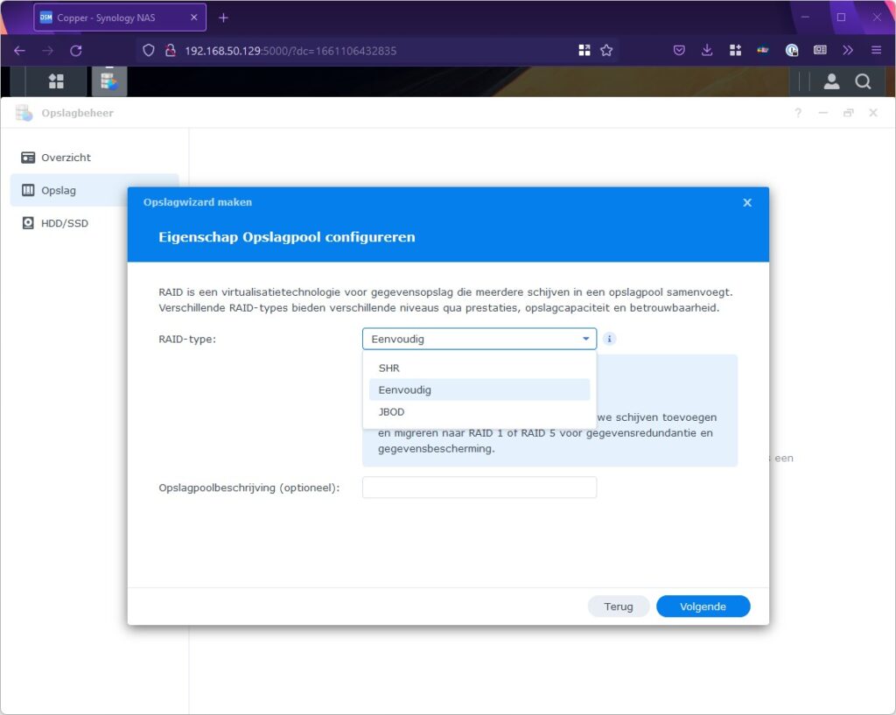Click the Opslagbeheer help question mark
This screenshot has width=896, height=715.
pos(798,113)
